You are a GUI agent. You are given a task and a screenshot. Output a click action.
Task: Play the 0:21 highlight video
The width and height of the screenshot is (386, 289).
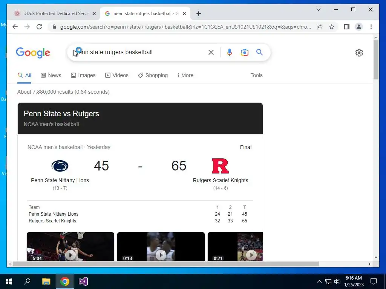(235, 246)
